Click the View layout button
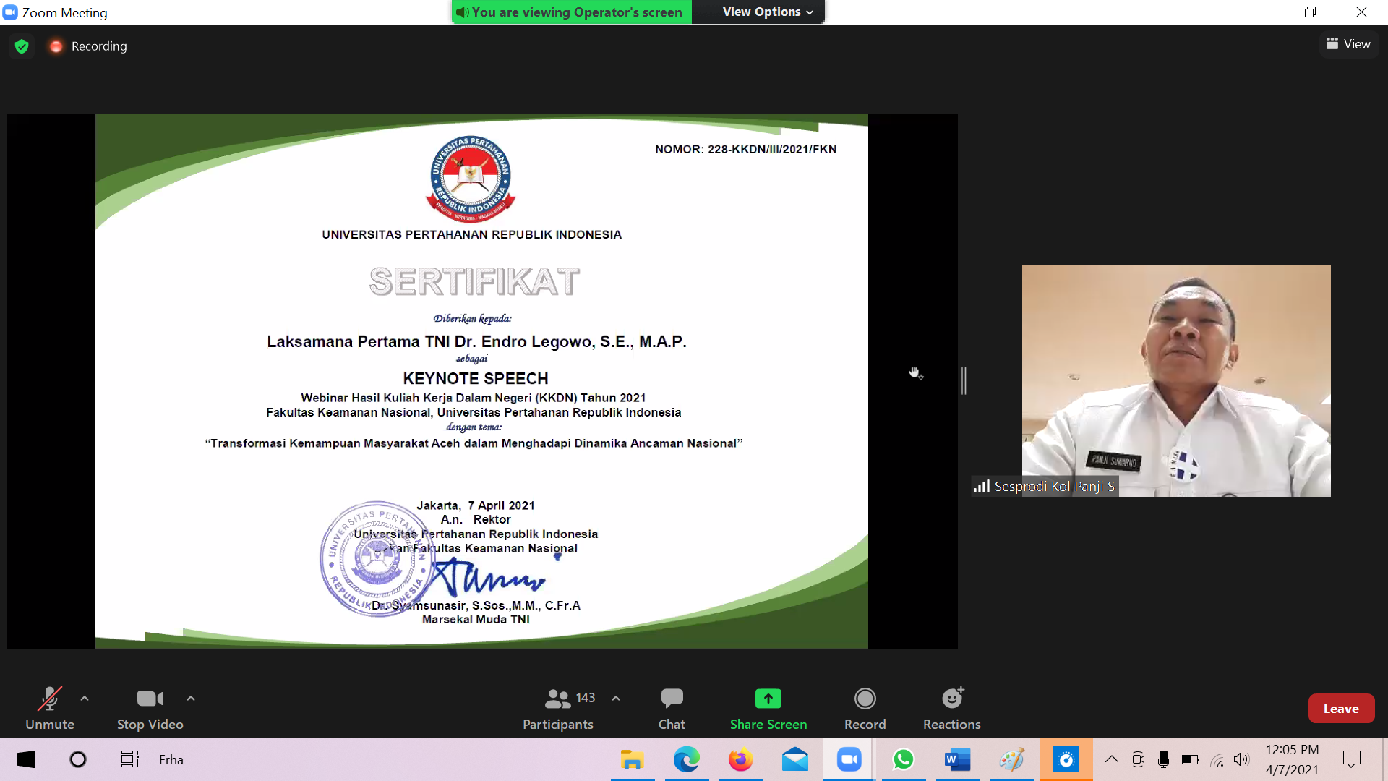This screenshot has height=781, width=1388. click(x=1348, y=44)
